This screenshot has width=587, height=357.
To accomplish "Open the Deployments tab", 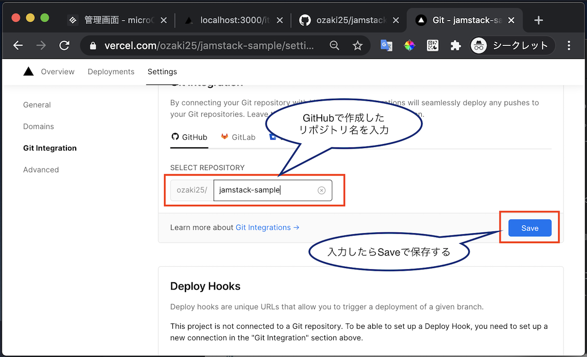I will (111, 72).
